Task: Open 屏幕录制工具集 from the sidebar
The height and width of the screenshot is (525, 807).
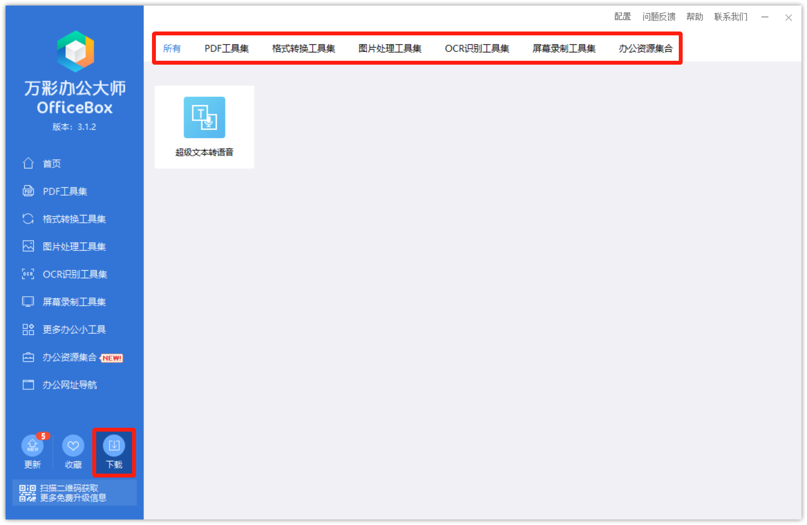Action: point(75,302)
